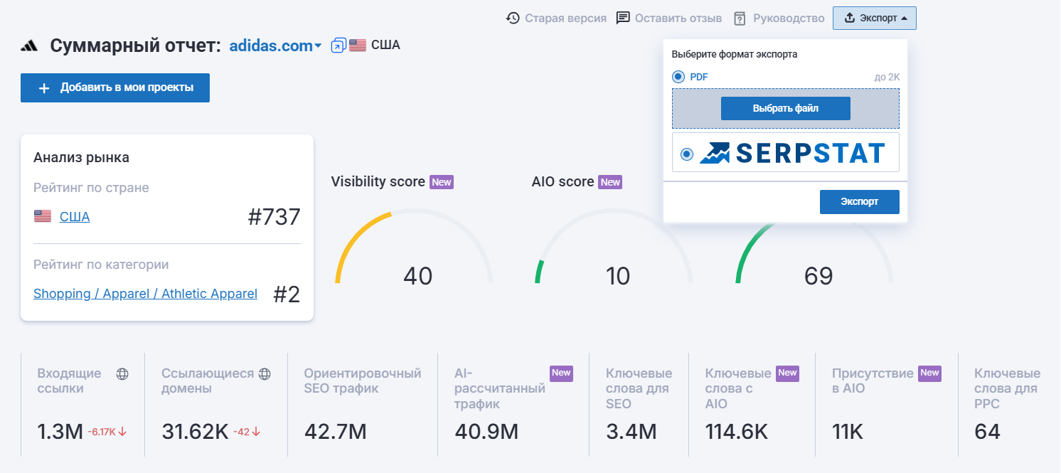Click the open-in-new-window icon beside adidas.com
The image size is (1061, 473).
tap(338, 46)
